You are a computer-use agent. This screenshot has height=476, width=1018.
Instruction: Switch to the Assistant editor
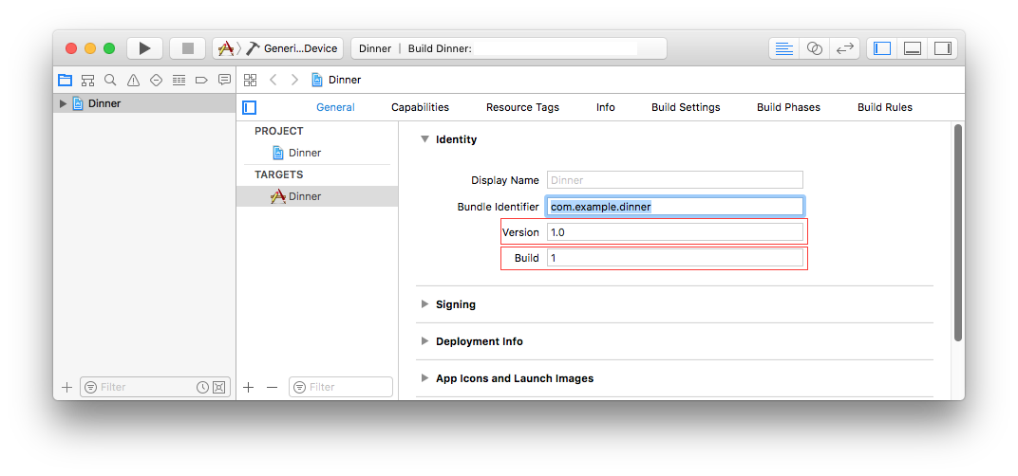point(814,48)
